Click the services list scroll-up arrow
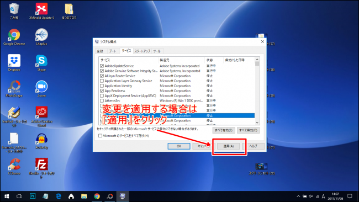The width and height of the screenshot is (359, 202). [257, 60]
